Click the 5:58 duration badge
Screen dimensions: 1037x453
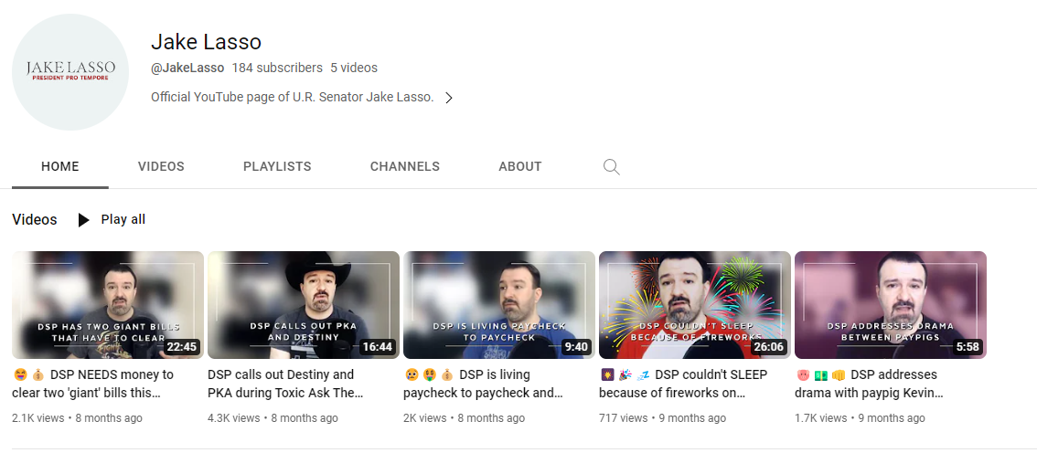(968, 347)
